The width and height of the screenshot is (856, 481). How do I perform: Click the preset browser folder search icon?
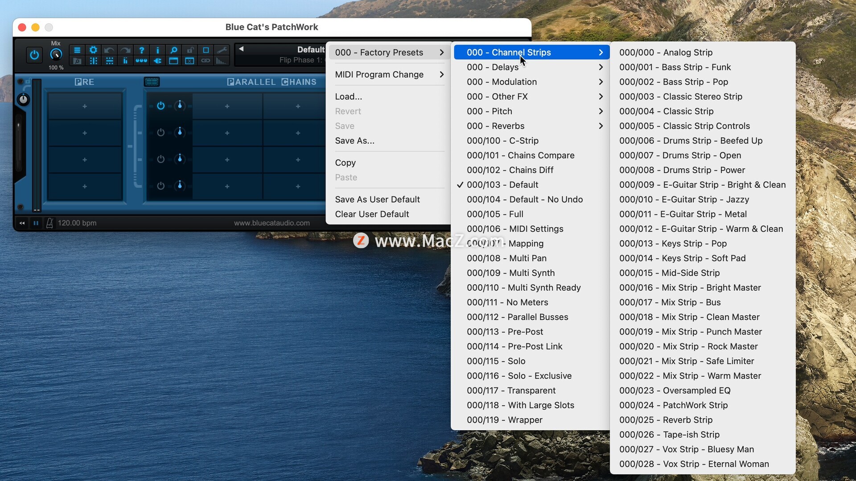coord(77,61)
